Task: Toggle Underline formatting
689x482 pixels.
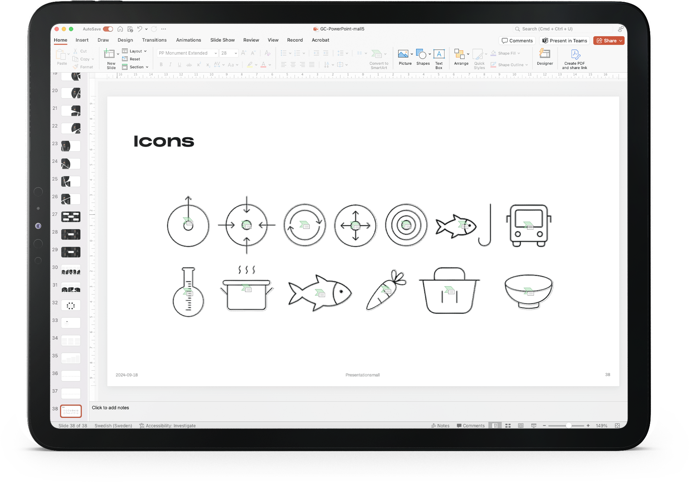Action: point(180,65)
